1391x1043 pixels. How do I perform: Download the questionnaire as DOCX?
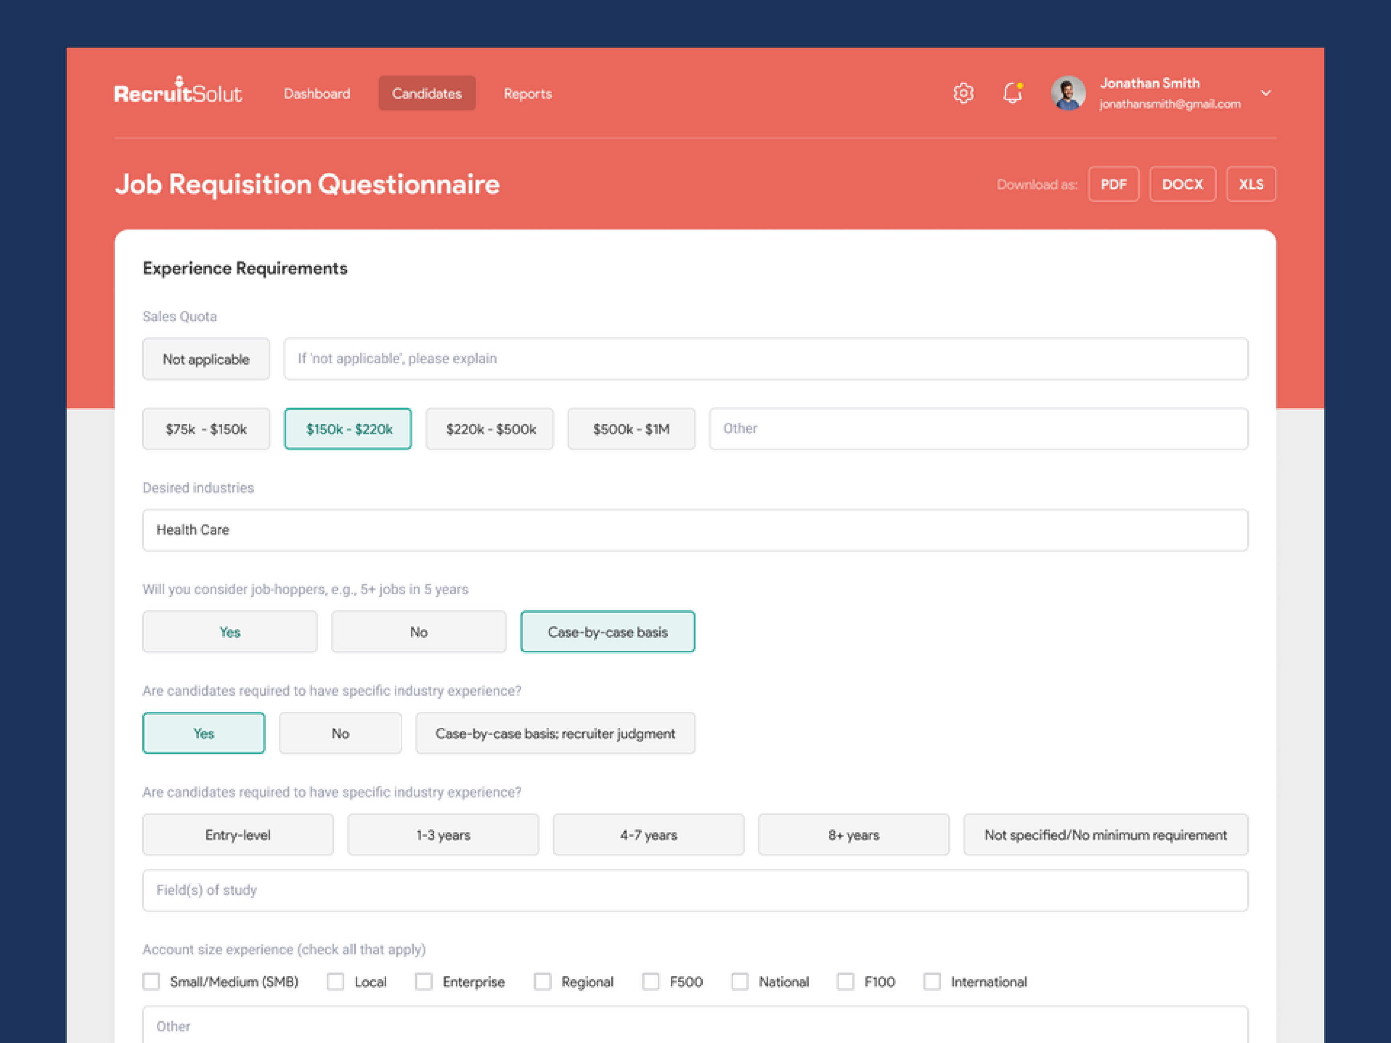(1182, 184)
